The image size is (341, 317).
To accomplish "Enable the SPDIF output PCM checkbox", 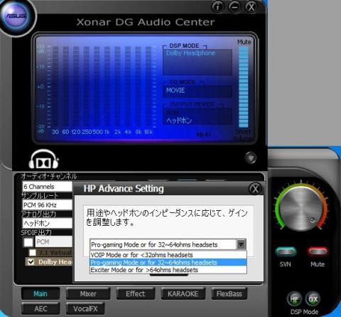I will click(28, 242).
